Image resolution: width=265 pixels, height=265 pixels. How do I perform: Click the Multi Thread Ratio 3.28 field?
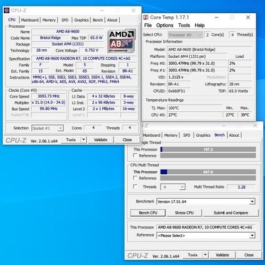pos(241,187)
